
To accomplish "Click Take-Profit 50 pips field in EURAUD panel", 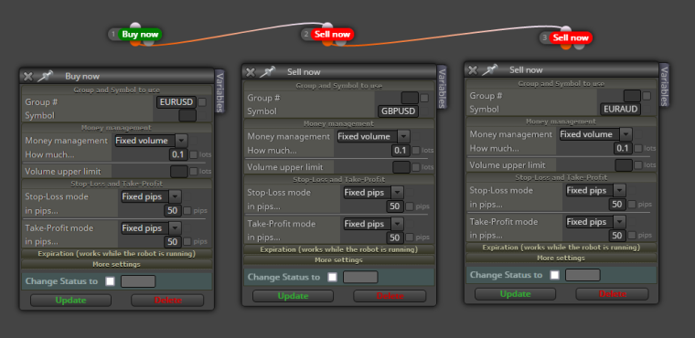I will pyautogui.click(x=617, y=235).
